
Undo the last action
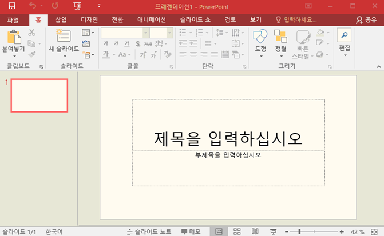coord(33,5)
